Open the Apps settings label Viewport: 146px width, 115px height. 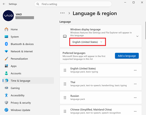click(x=14, y=66)
